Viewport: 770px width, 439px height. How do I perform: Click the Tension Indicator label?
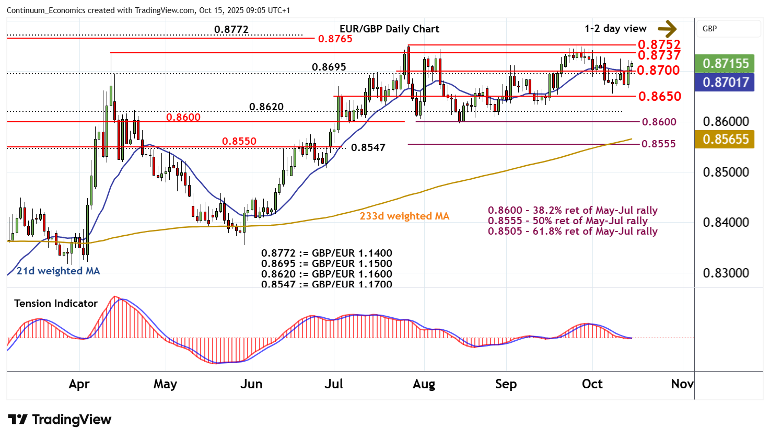tap(56, 303)
